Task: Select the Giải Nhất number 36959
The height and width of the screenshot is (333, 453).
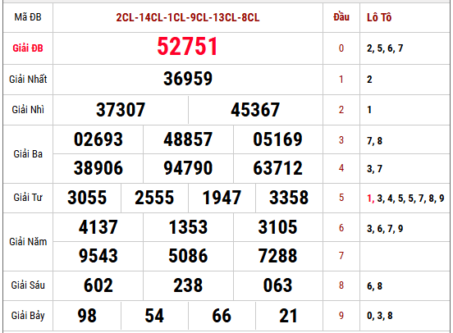Action: coord(188,79)
